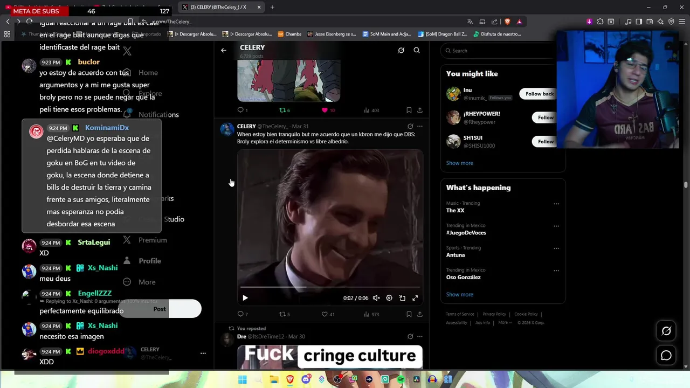Open [SoM] Dragon Ball Z bookmark
Viewport: 690px width, 388px height.
click(444, 34)
